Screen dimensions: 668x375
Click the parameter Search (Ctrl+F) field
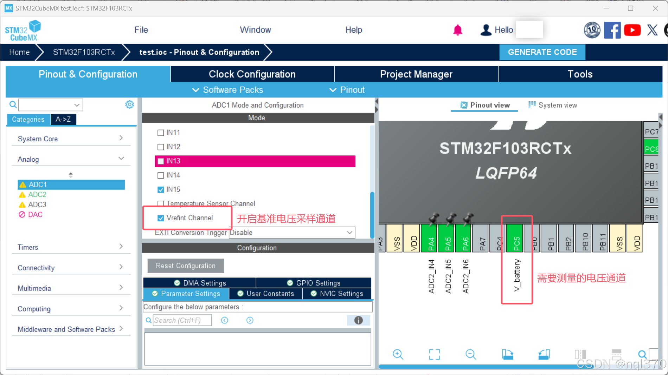[x=182, y=320]
